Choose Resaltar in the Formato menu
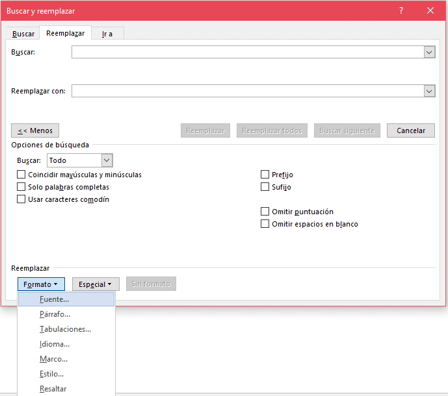This screenshot has width=448, height=396. click(66, 389)
